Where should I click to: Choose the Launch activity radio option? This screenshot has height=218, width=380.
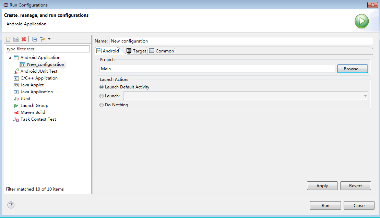(x=102, y=96)
